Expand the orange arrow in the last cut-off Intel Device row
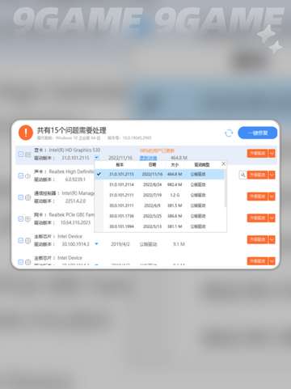Image resolution: width=291 pixels, height=389 pixels. (x=272, y=261)
